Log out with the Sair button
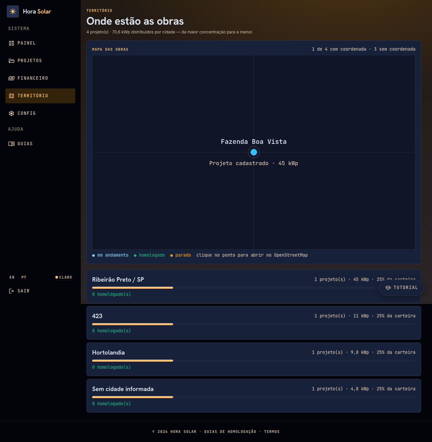432x442 pixels. tap(40, 291)
